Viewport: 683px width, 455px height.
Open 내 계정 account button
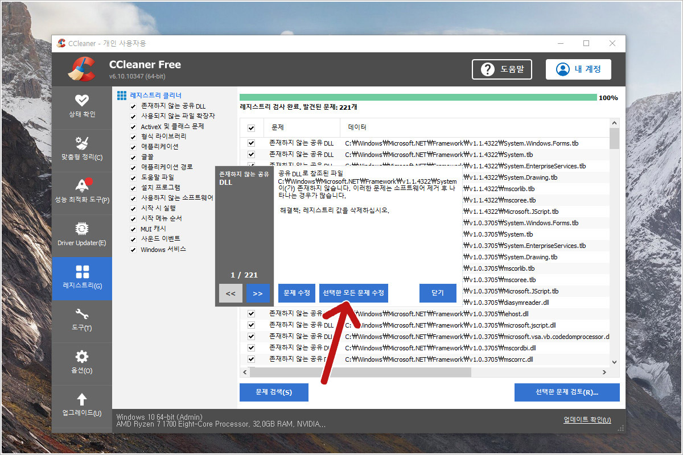click(x=578, y=69)
